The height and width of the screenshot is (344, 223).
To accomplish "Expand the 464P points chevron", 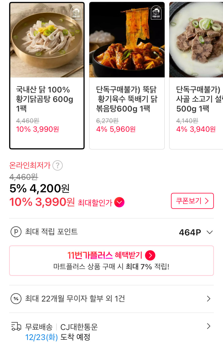I will pos(210,232).
